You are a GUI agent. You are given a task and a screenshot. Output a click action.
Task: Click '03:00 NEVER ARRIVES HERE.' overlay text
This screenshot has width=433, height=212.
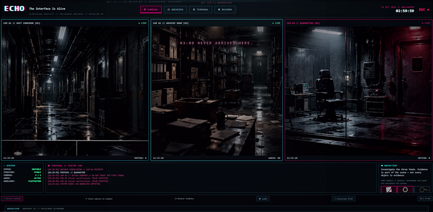(216, 43)
